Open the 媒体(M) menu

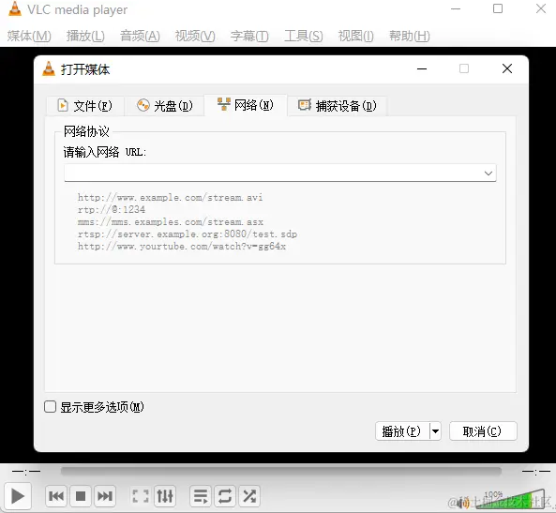29,36
